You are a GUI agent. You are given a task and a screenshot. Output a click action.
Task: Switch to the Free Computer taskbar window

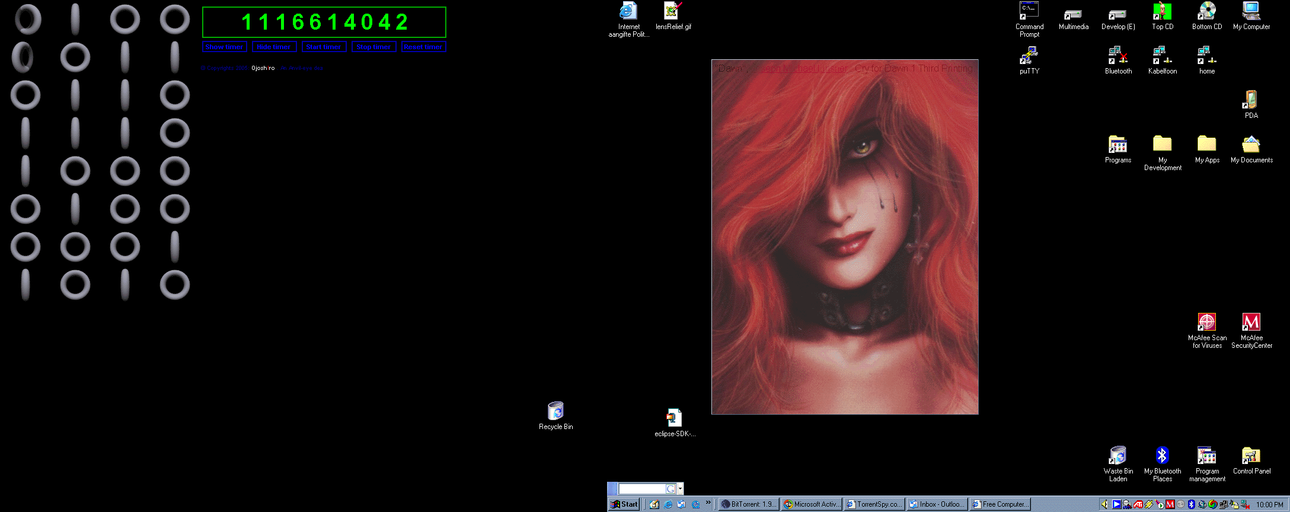pos(1000,504)
